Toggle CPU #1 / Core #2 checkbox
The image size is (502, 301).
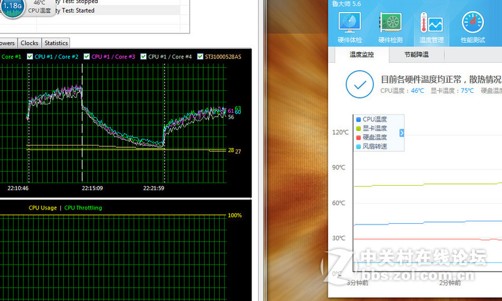pyautogui.click(x=31, y=56)
